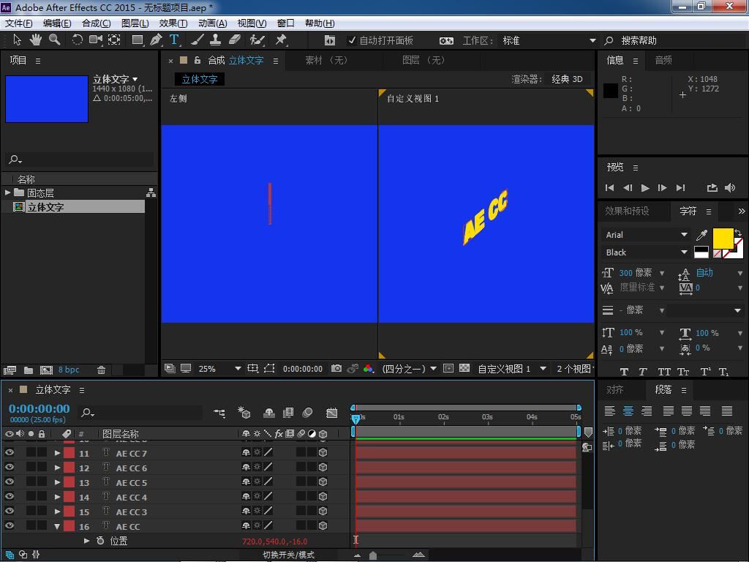Select the Selection arrow tool
This screenshot has width=749, height=562.
[17, 40]
